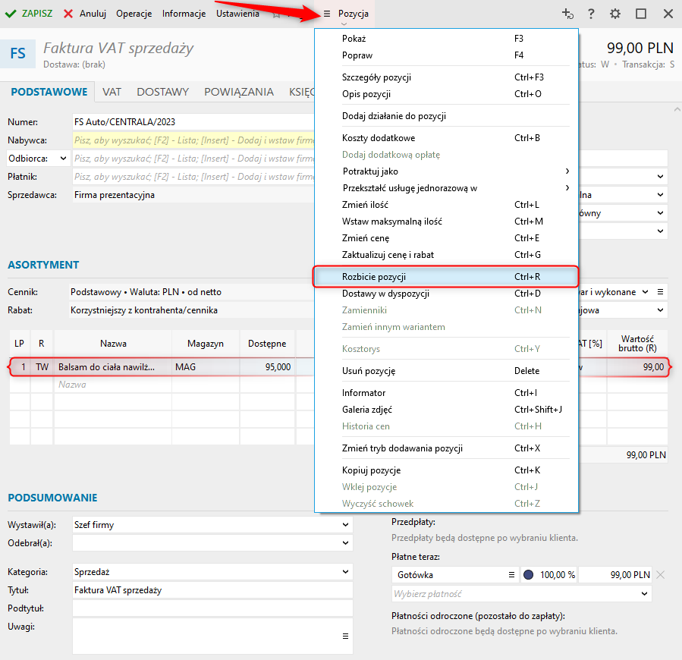
Task: Remove the Gotówka payment with X icon
Action: 660,575
